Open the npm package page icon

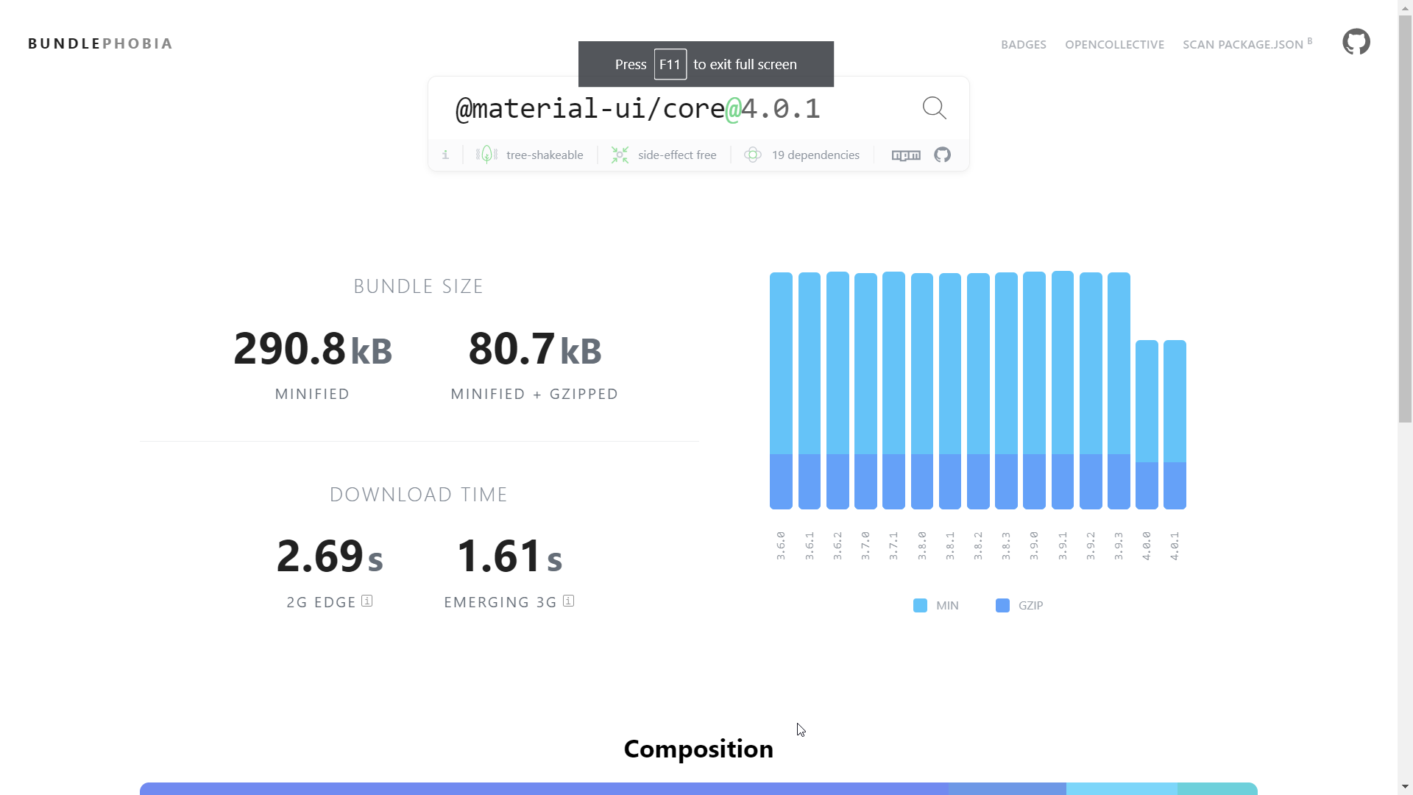(x=906, y=155)
